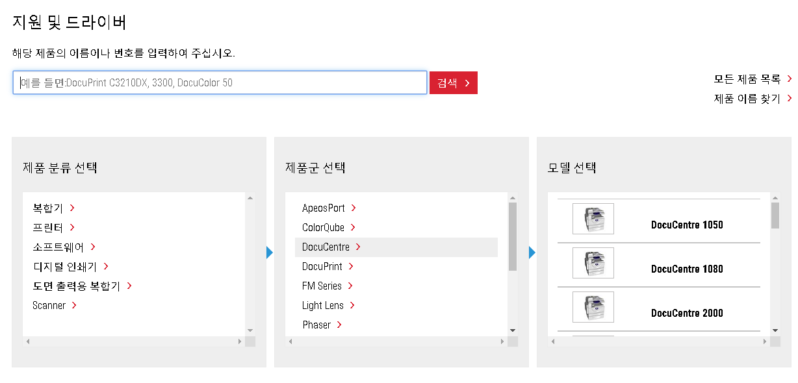798x383 pixels.
Task: Choose the FM Series product family
Action: [x=322, y=286]
